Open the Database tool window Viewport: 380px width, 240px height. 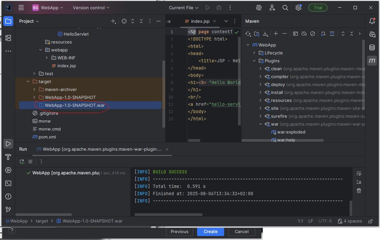372,47
